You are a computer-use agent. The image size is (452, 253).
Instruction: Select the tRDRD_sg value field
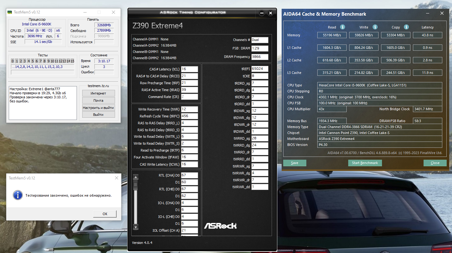point(260,83)
